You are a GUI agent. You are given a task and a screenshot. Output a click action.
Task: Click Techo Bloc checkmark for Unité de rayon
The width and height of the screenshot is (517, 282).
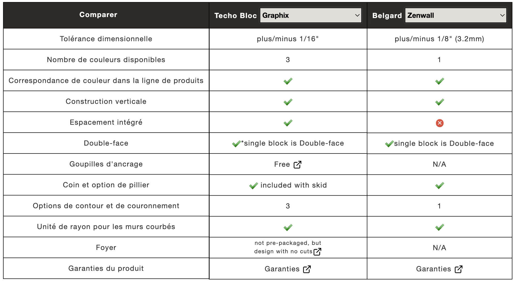(288, 227)
